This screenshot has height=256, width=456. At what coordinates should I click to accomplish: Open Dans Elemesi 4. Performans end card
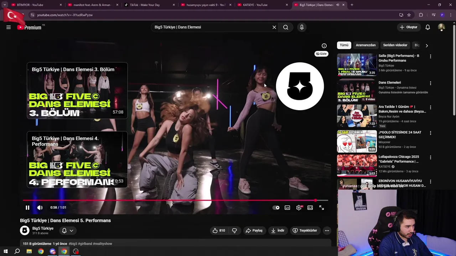click(x=77, y=159)
